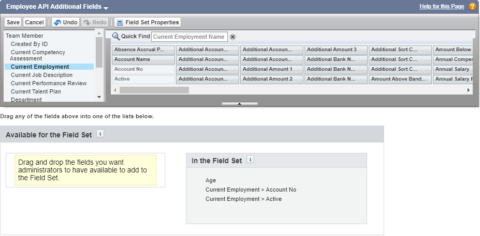Select Current Performance Review
The image size is (480, 236).
tap(49, 83)
